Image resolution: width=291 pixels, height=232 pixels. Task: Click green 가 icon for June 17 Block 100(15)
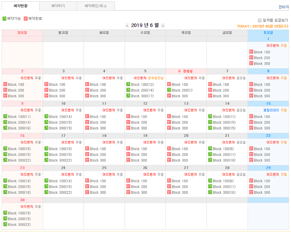point(46,148)
